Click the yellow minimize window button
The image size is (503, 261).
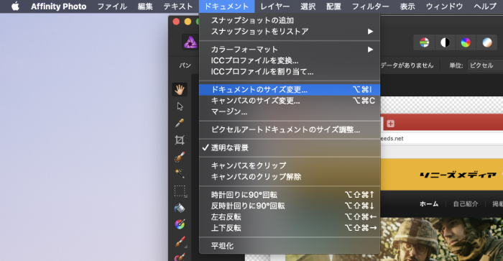point(188,22)
